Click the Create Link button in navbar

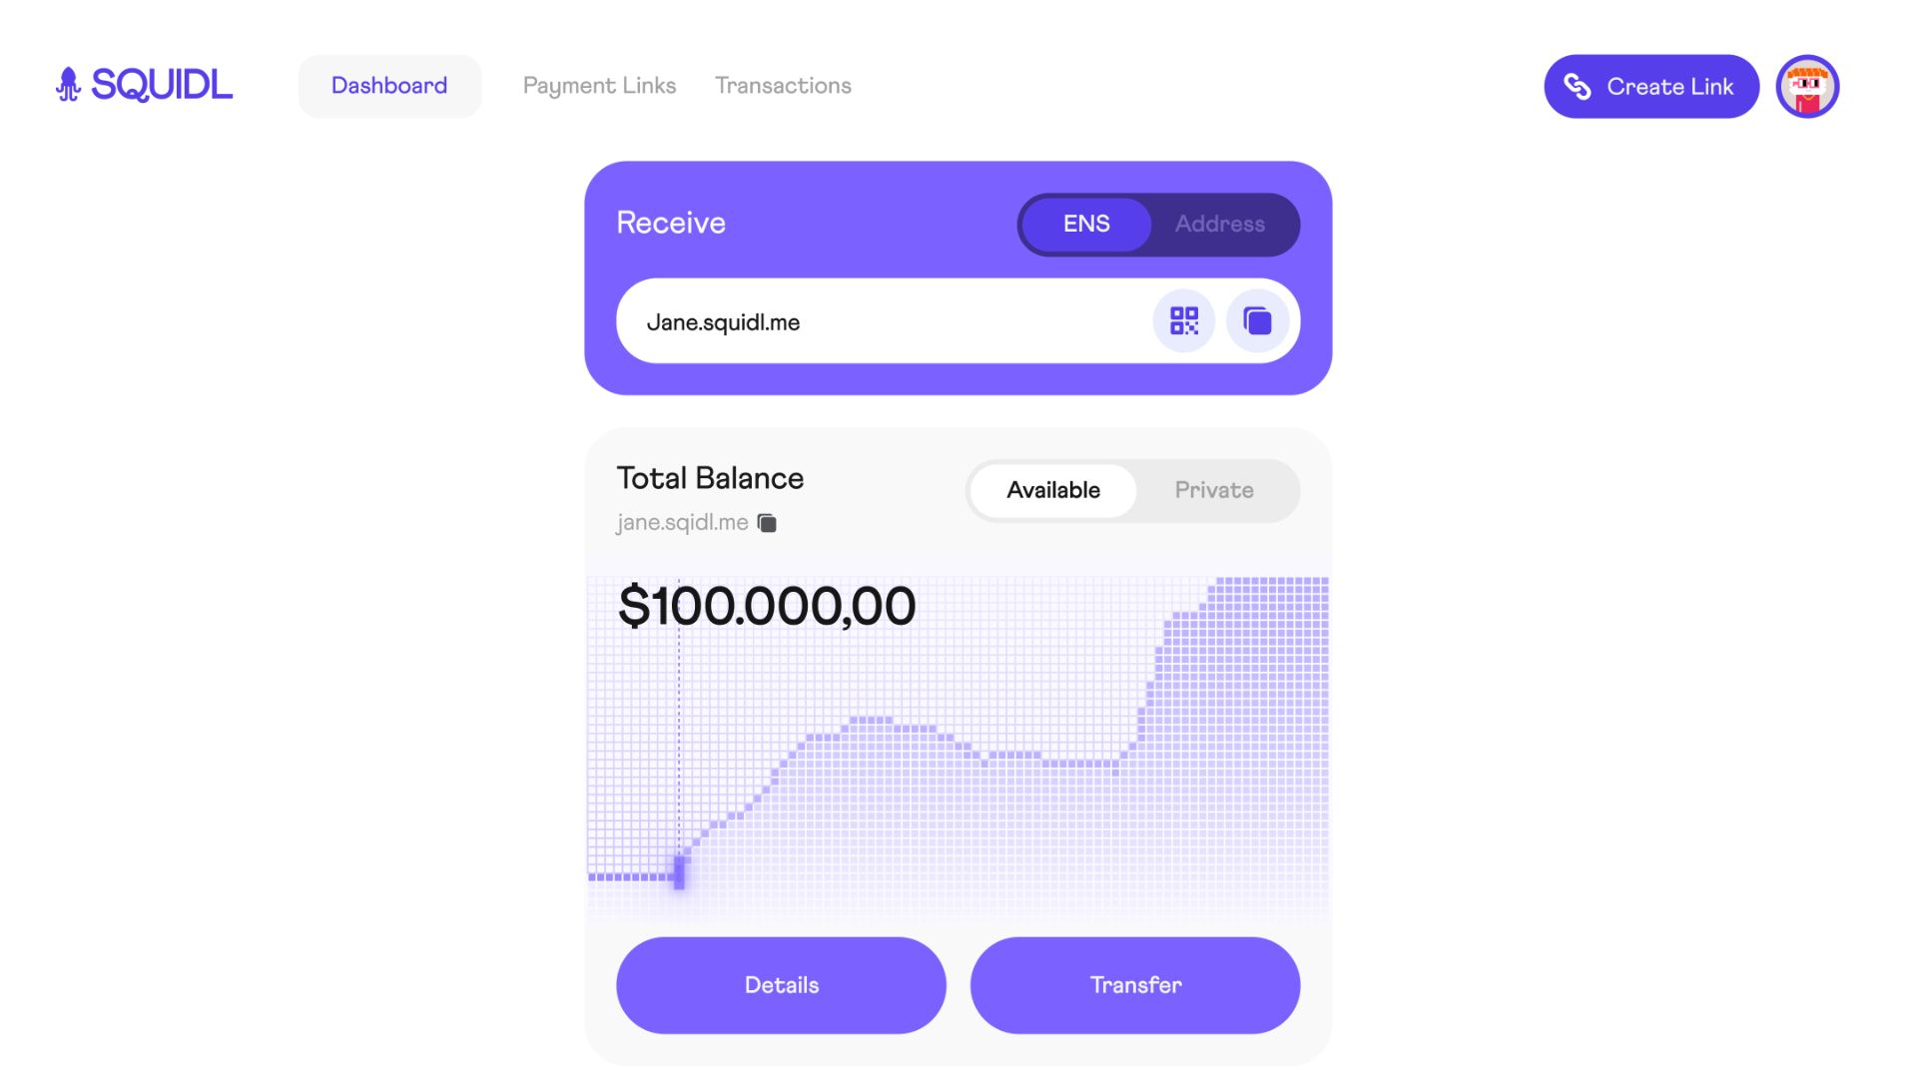[1649, 86]
